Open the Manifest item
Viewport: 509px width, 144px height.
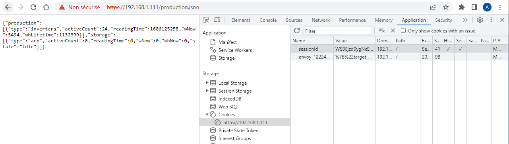click(x=227, y=42)
